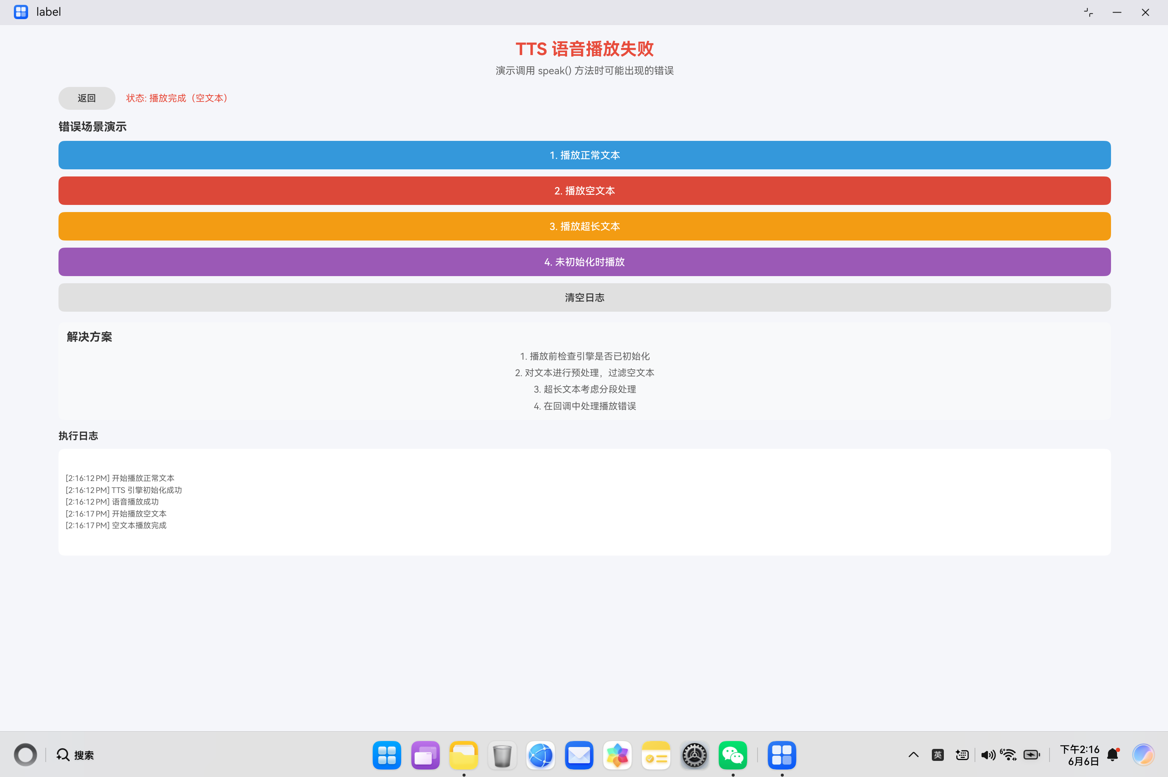Open the purple multitasking windows icon in dock
This screenshot has height=777, width=1168.
[425, 755]
